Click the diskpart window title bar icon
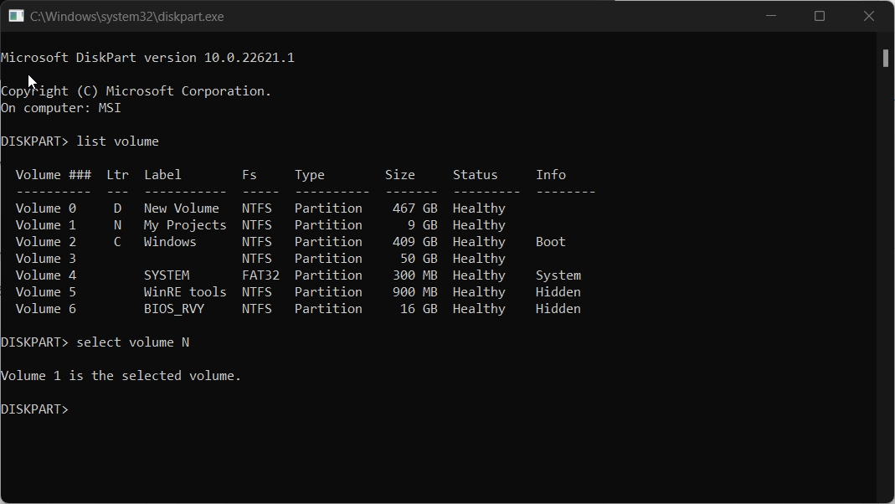This screenshot has width=895, height=504. 16,16
